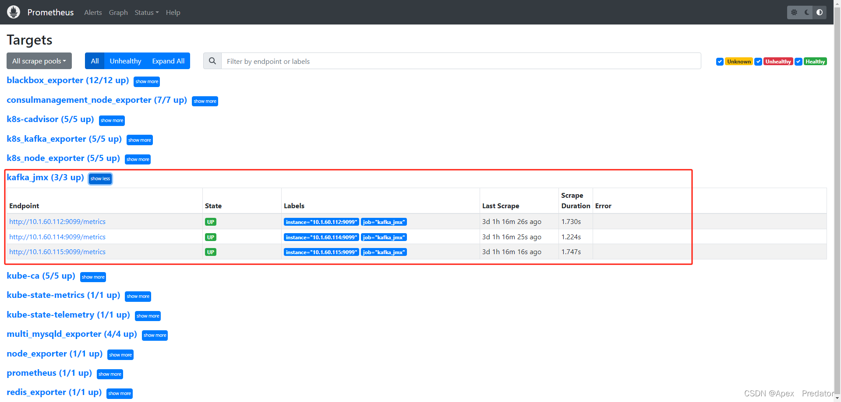Toggle the Healthy state checkbox
Image resolution: width=841 pixels, height=402 pixels.
799,62
